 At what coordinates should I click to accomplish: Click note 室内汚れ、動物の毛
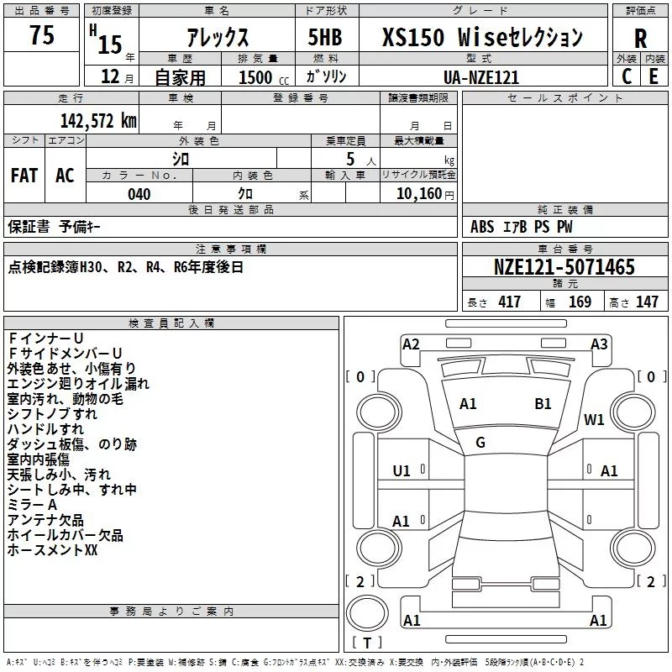tap(66, 398)
